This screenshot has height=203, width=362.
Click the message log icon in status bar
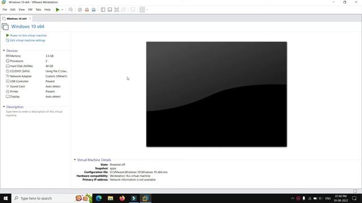pyautogui.click(x=355, y=191)
